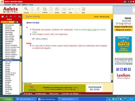
Task: Click the e-mail envelope icon
Action: 64,9
